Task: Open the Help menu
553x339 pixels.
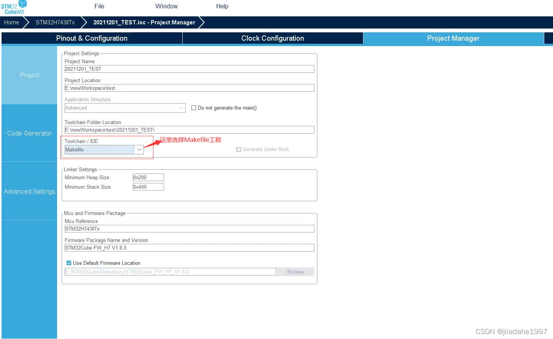Action: [x=222, y=6]
